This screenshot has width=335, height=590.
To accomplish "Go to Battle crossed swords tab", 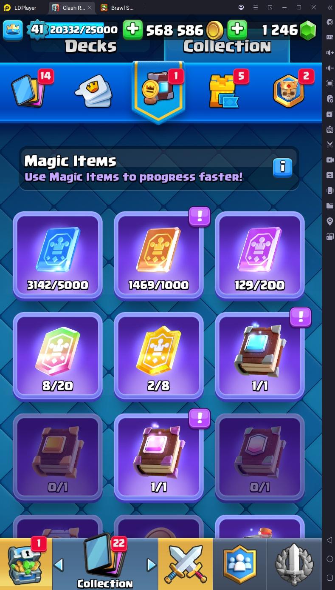I will pos(185,564).
